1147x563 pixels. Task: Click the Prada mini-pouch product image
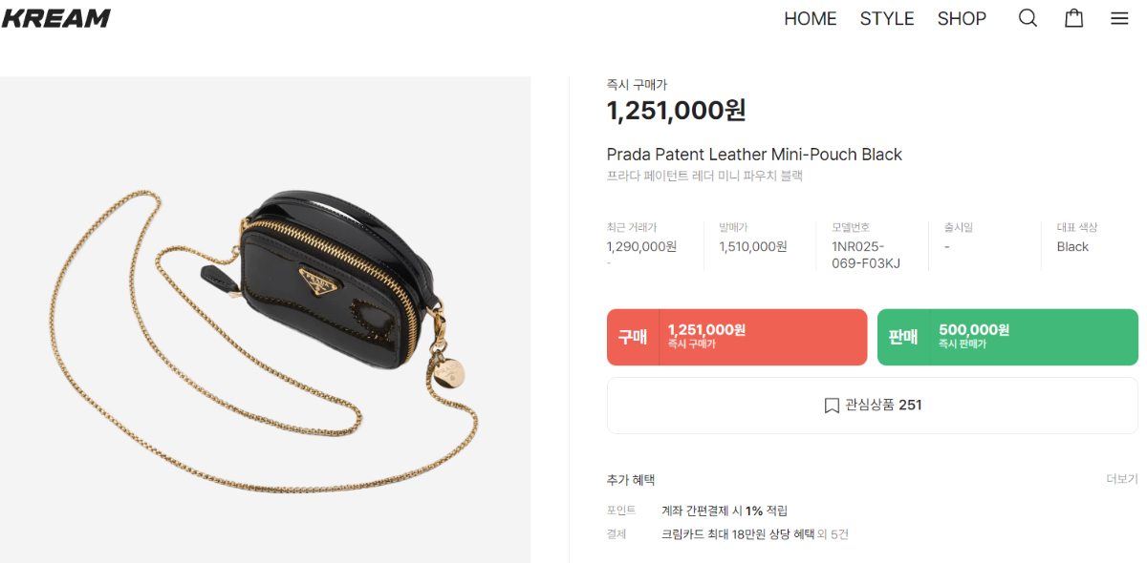coord(265,320)
